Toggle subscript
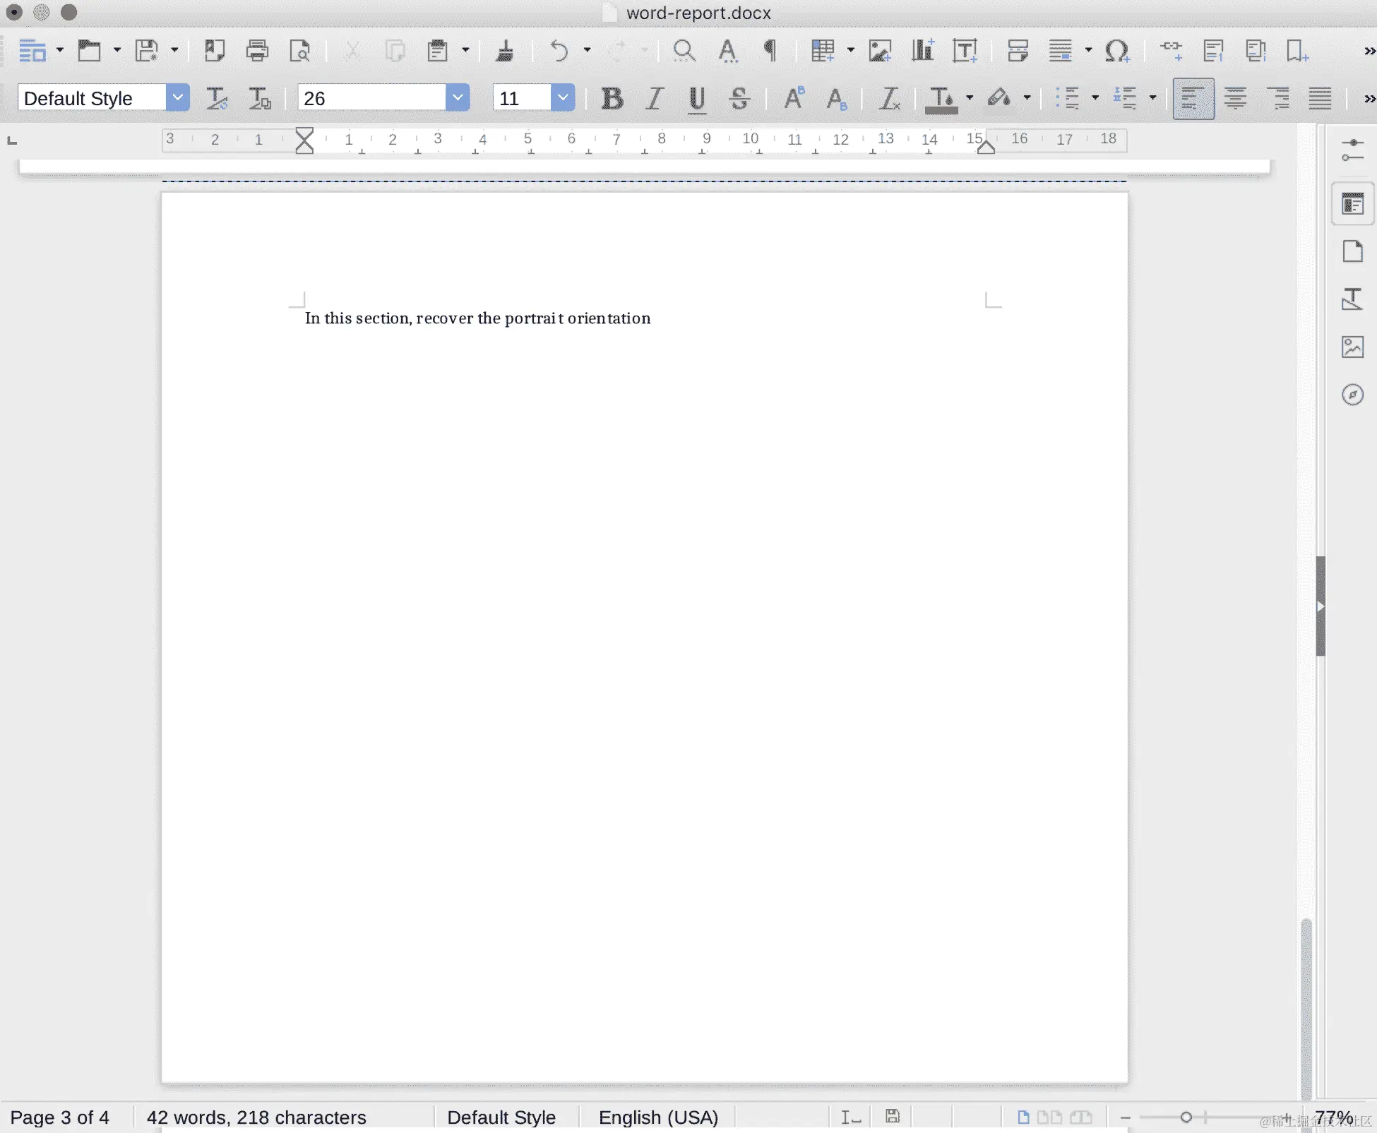The height and width of the screenshot is (1133, 1377). click(x=836, y=98)
